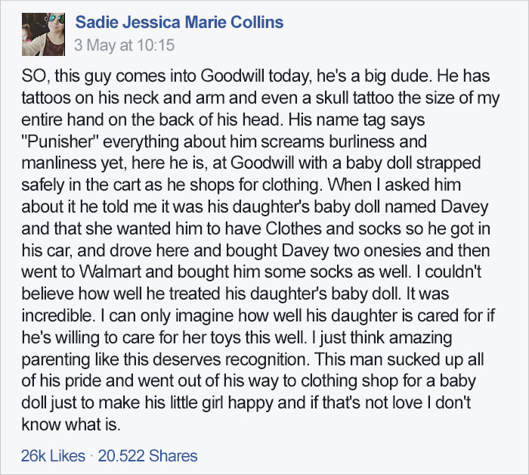This screenshot has height=475, width=529.
Task: Click the word "Punisher" in the post
Action: [x=60, y=141]
